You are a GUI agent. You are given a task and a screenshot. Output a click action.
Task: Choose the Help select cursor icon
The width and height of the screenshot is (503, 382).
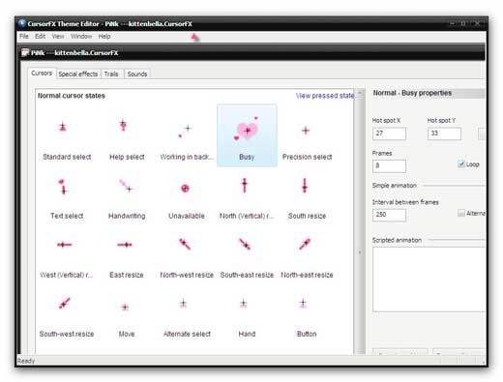pyautogui.click(x=123, y=125)
